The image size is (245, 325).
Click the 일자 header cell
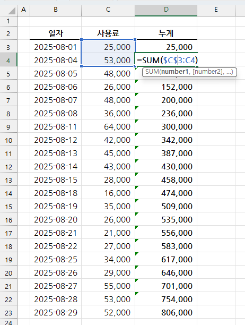[56, 33]
